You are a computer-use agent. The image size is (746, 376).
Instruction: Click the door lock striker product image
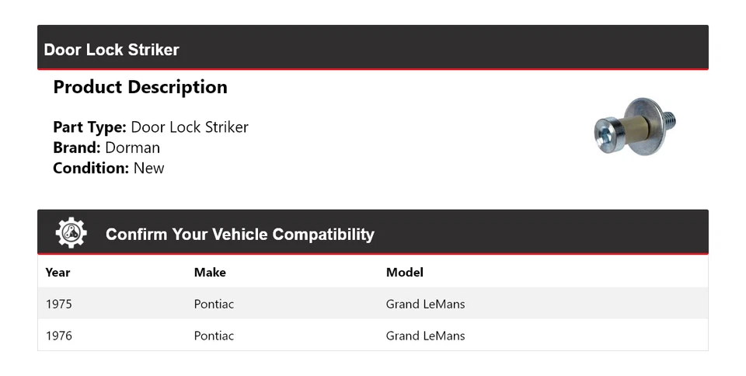634,126
